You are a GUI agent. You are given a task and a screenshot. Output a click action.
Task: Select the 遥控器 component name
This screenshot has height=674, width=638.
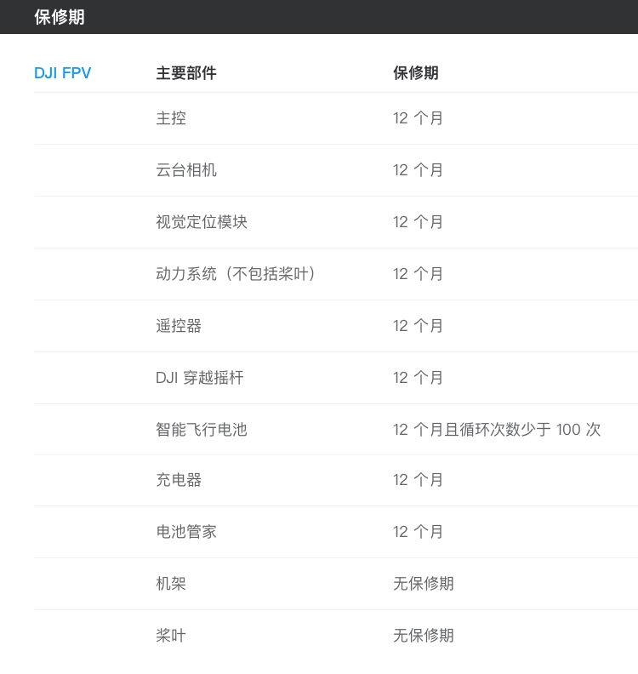tap(179, 326)
